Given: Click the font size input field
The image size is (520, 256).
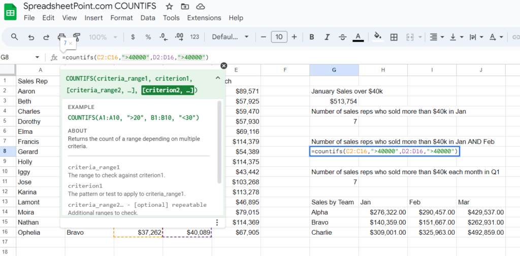Looking at the screenshot, I should click(279, 37).
